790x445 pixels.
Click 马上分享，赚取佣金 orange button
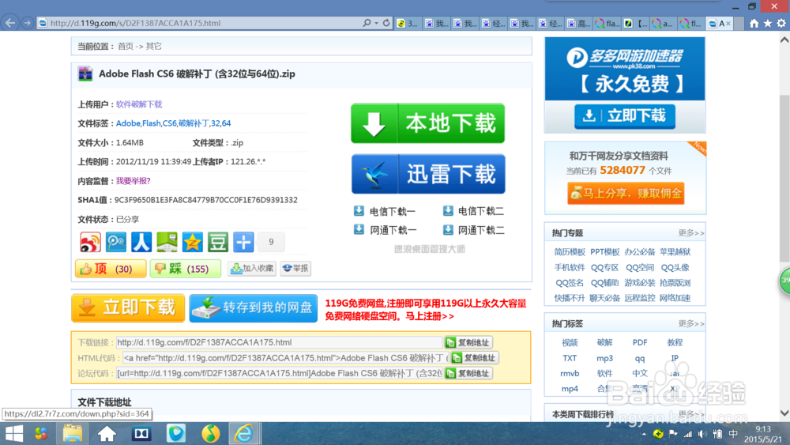coord(626,194)
